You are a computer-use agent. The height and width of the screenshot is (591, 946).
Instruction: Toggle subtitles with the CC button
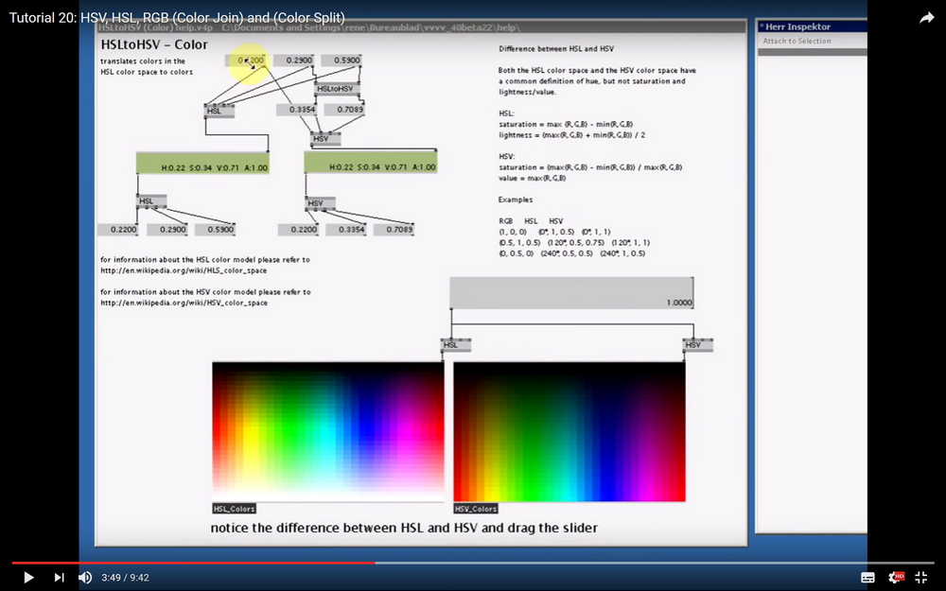point(867,577)
